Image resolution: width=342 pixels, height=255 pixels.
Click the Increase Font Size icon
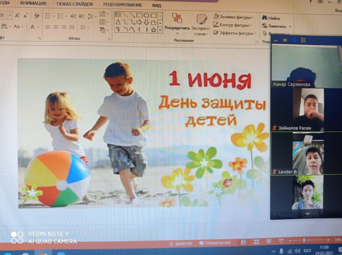(x=17, y=16)
